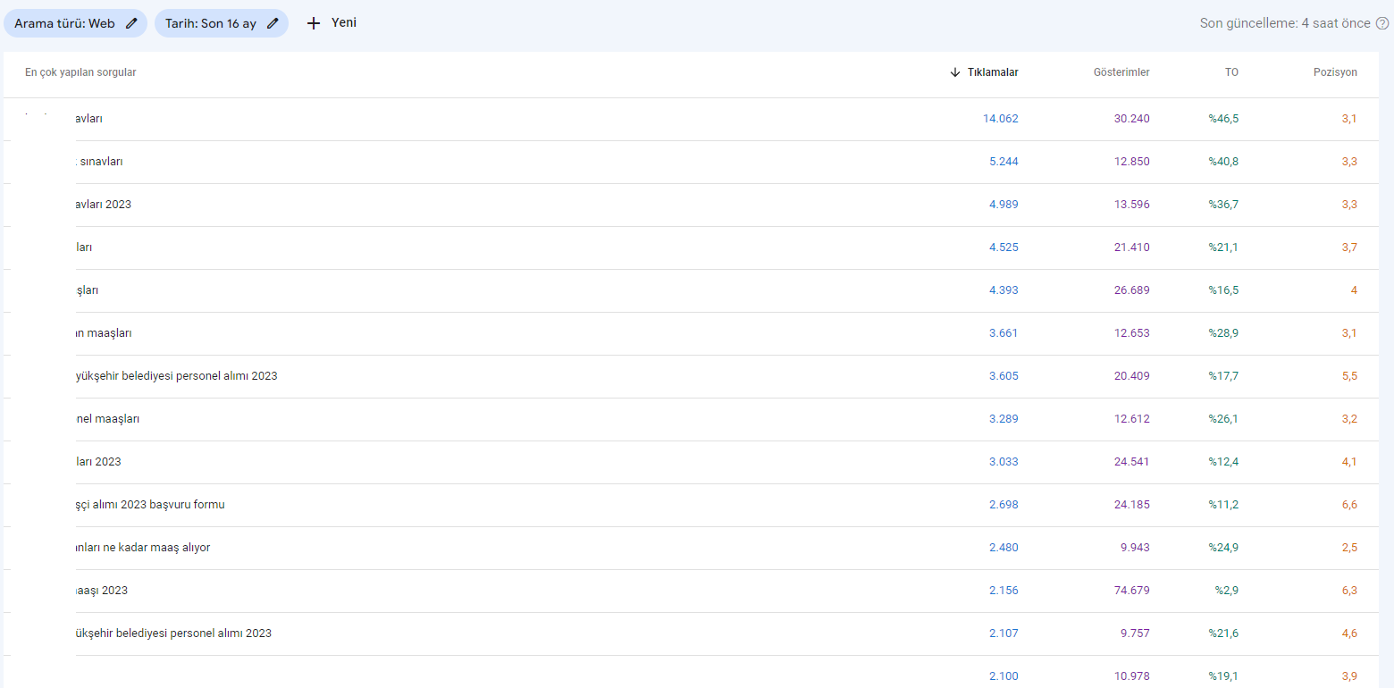The image size is (1394, 688).
Task: Click clicks value 5.244
Action: (x=1004, y=162)
